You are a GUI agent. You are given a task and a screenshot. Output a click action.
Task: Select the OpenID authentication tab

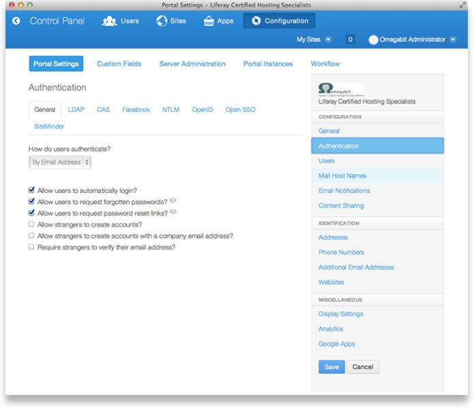[203, 110]
